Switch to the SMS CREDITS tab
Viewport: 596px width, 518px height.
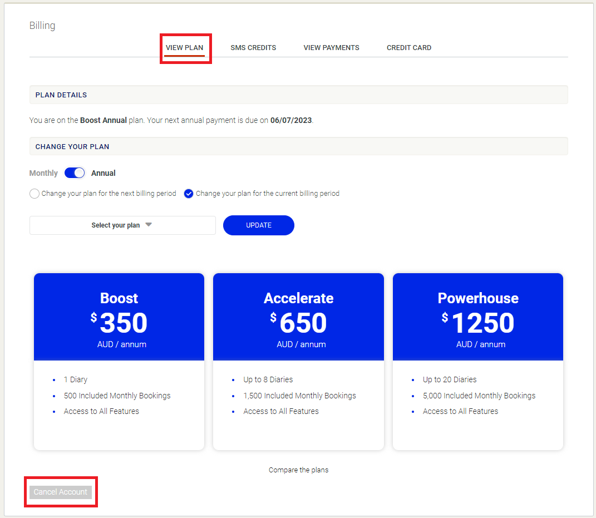coord(253,48)
